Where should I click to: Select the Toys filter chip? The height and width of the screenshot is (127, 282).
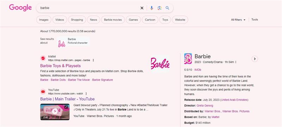coord(165,20)
